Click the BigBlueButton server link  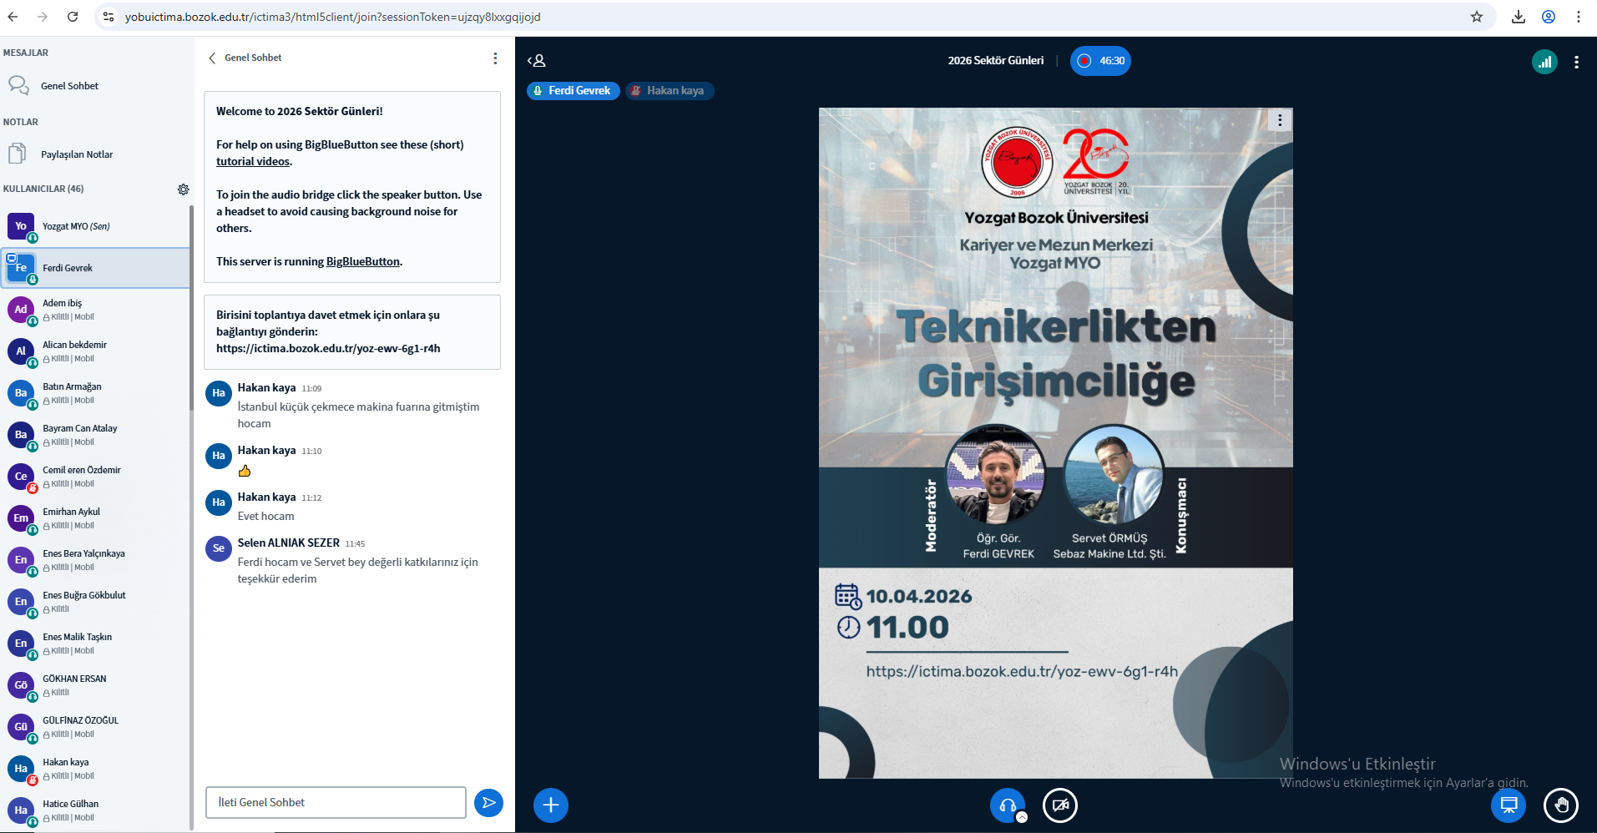(362, 262)
